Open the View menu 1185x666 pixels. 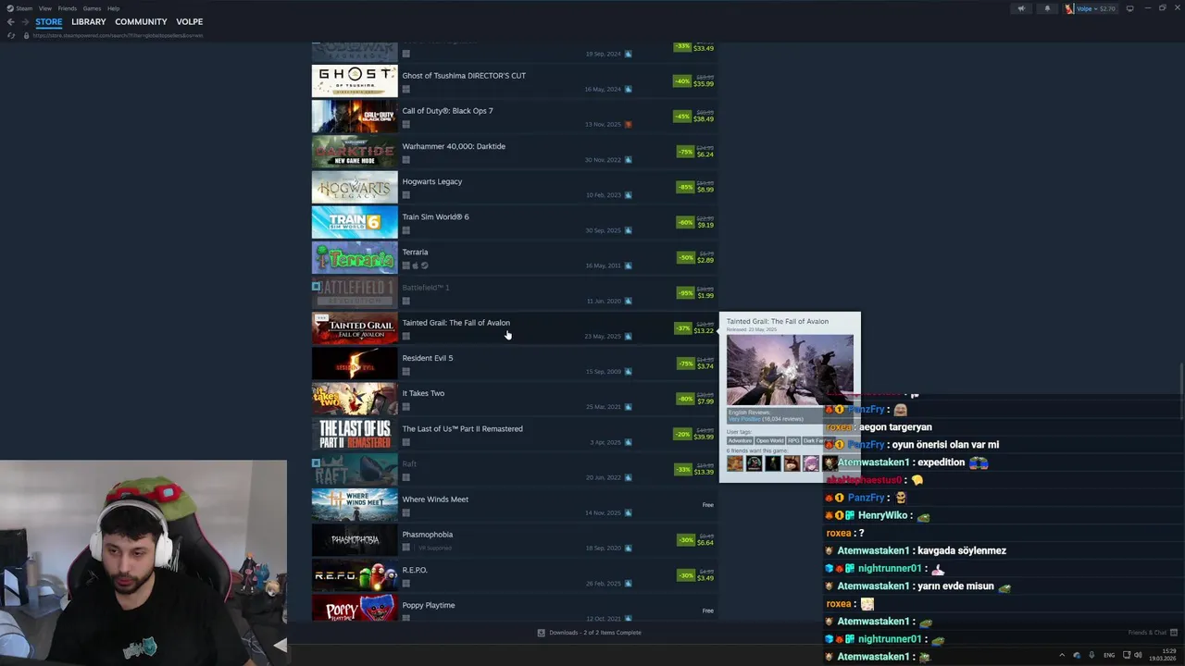pyautogui.click(x=44, y=8)
